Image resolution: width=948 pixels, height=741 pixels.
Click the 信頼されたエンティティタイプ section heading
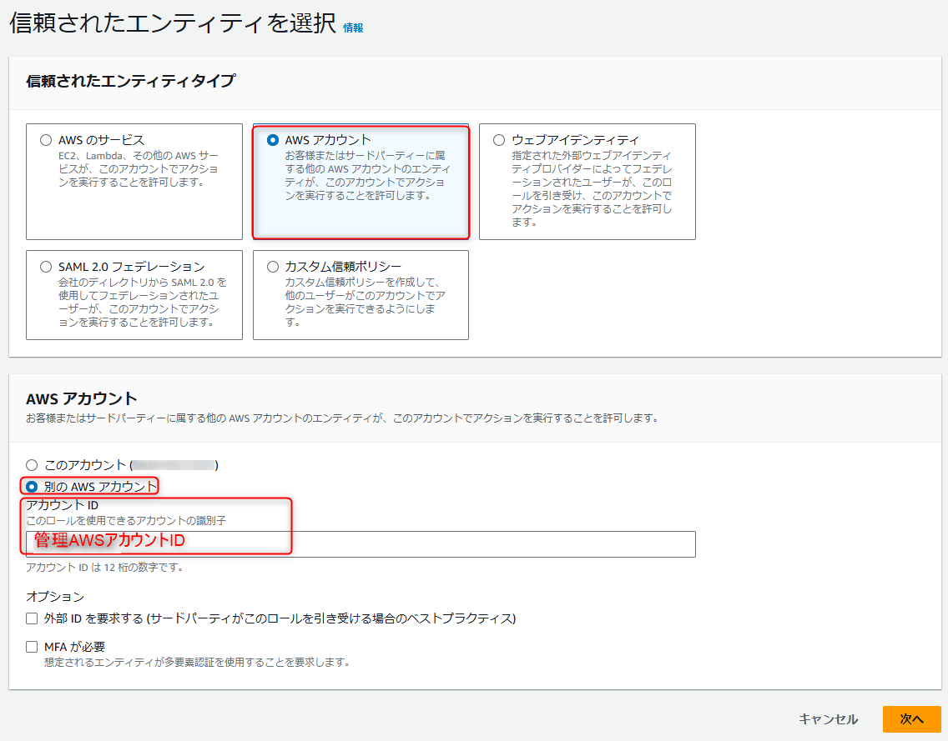130,81
